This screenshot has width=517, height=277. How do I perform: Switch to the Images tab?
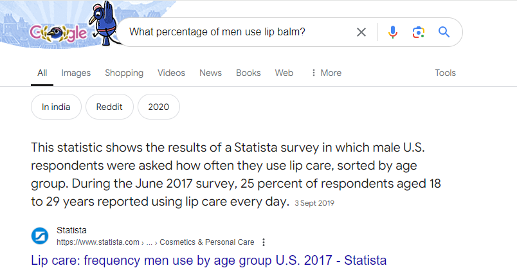point(76,73)
